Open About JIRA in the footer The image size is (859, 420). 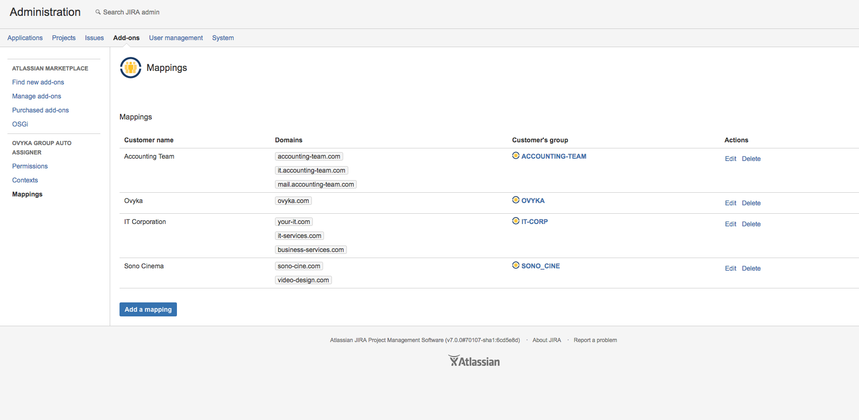coord(547,340)
